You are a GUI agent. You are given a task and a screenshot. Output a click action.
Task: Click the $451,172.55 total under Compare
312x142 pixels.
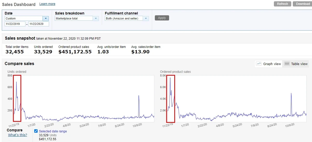[x=47, y=139]
